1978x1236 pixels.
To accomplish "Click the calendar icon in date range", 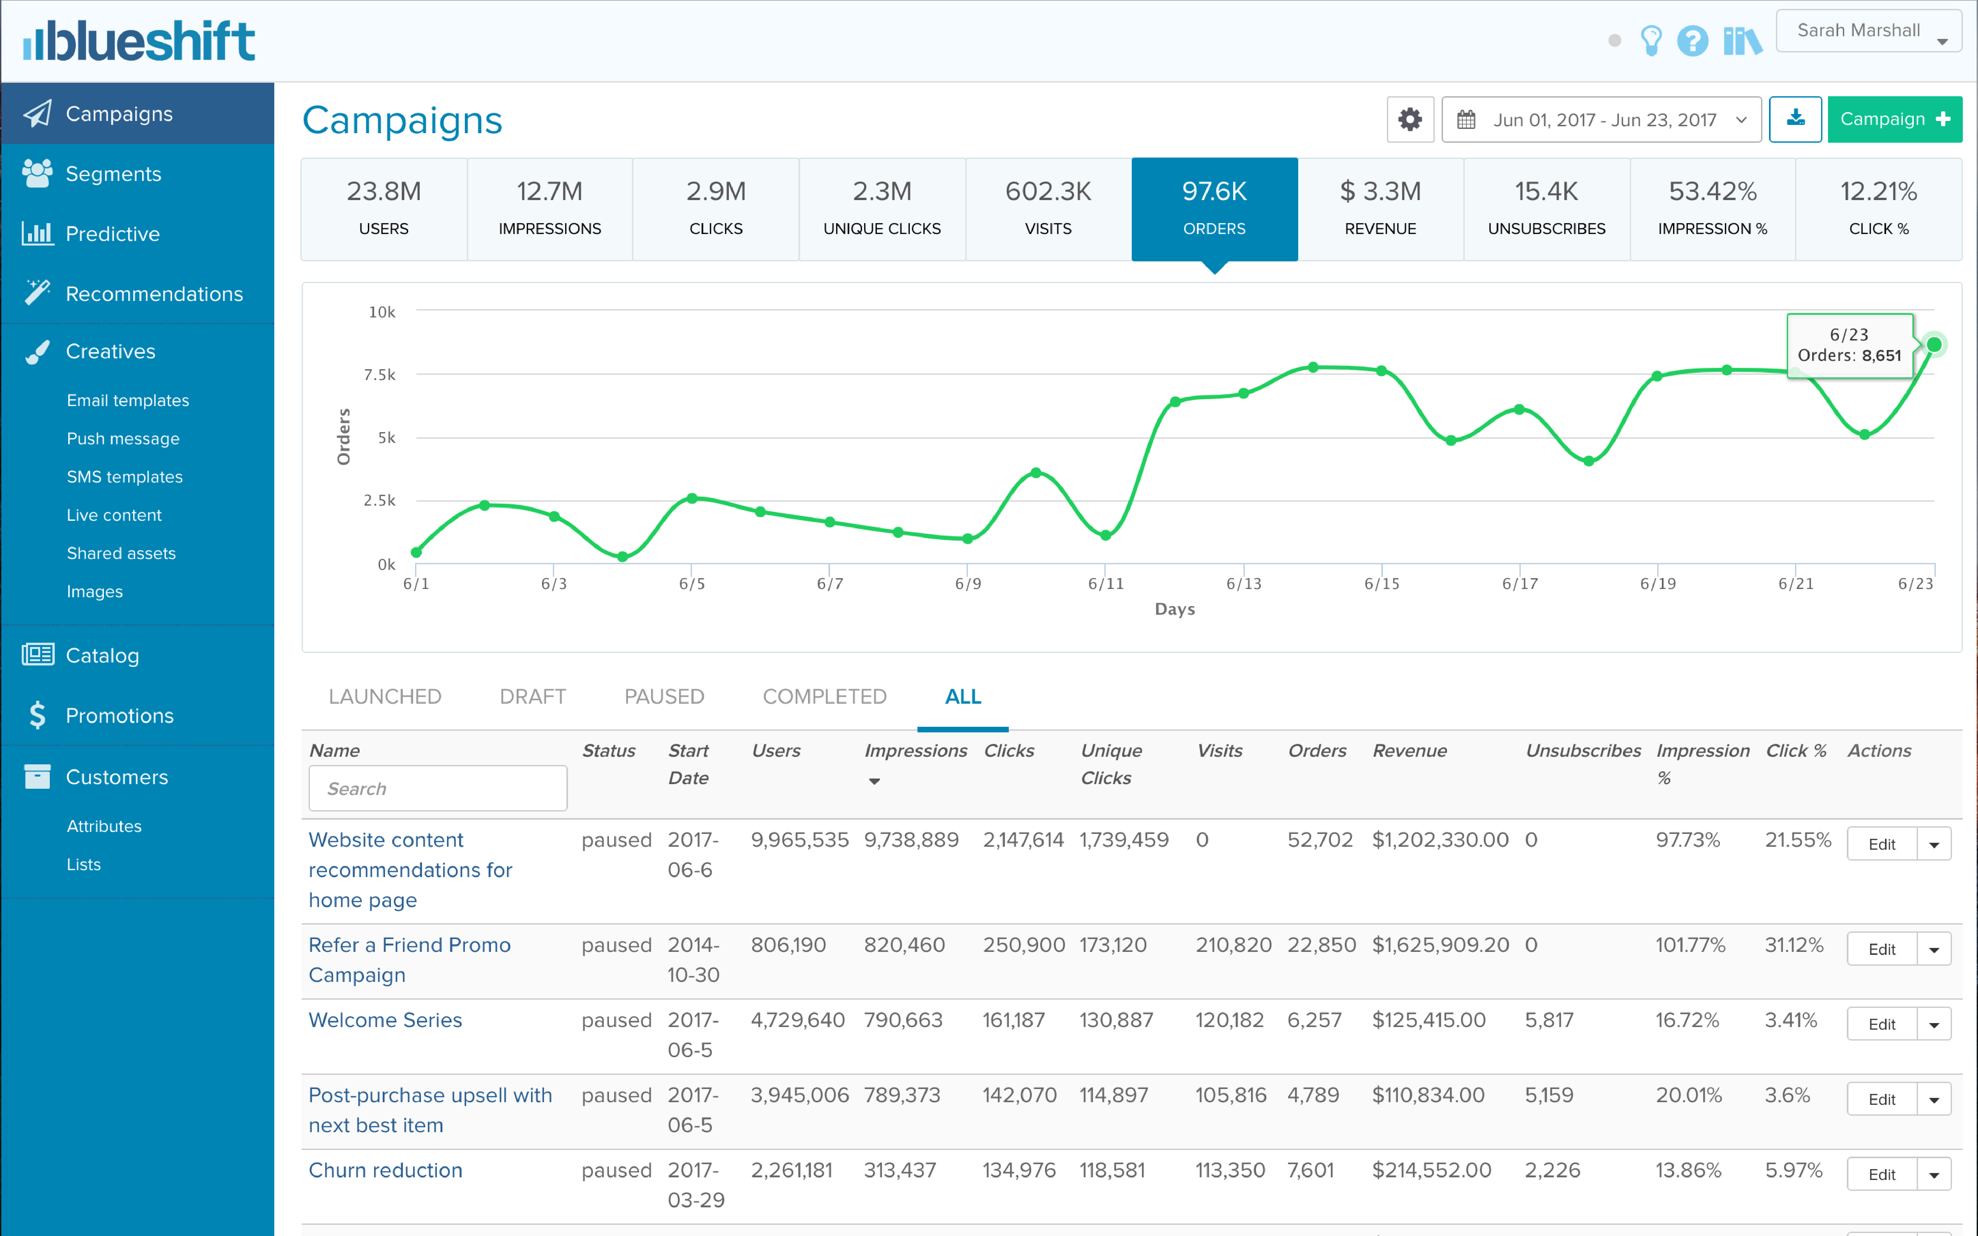I will click(x=1466, y=120).
